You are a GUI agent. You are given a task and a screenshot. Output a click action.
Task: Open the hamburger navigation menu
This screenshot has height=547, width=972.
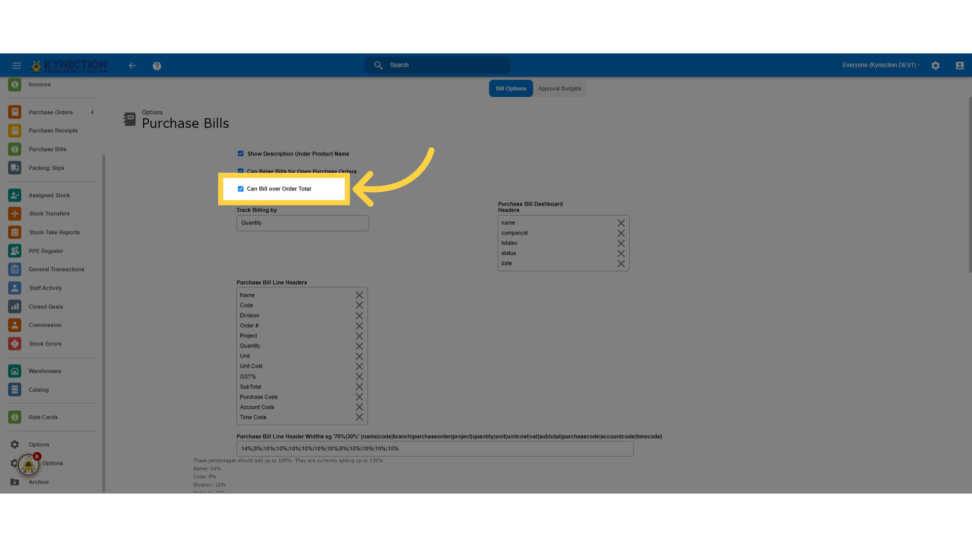[x=17, y=65]
